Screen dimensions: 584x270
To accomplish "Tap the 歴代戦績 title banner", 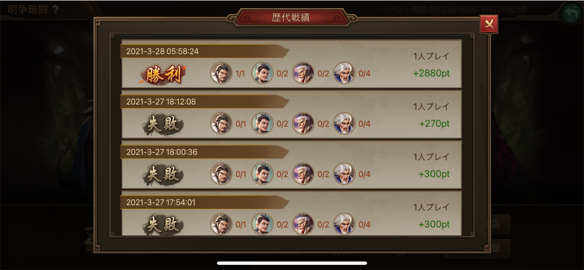I will [292, 18].
